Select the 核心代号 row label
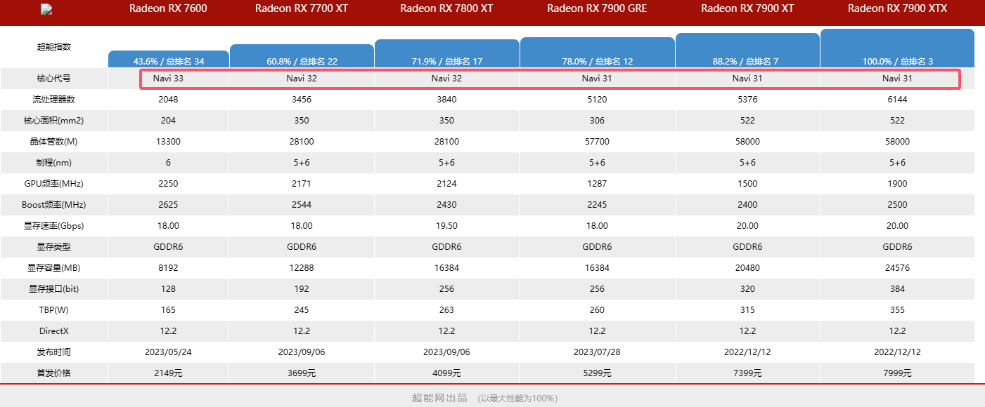Viewport: 985px width, 407px height. click(54, 79)
